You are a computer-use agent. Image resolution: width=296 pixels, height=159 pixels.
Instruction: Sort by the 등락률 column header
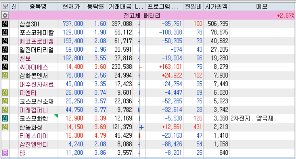[x=95, y=7]
